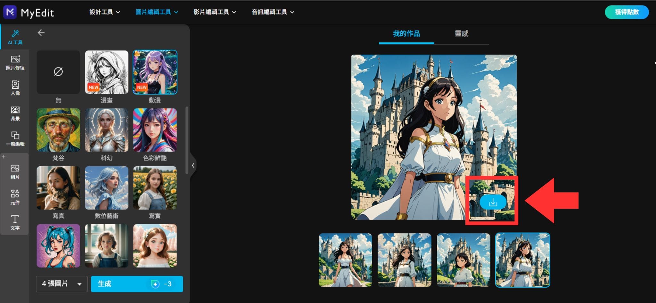View the fourth generated result thumbnail
656x303 pixels.
click(x=523, y=260)
